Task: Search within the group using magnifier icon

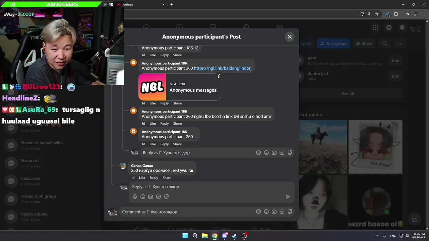Action: pos(385,44)
